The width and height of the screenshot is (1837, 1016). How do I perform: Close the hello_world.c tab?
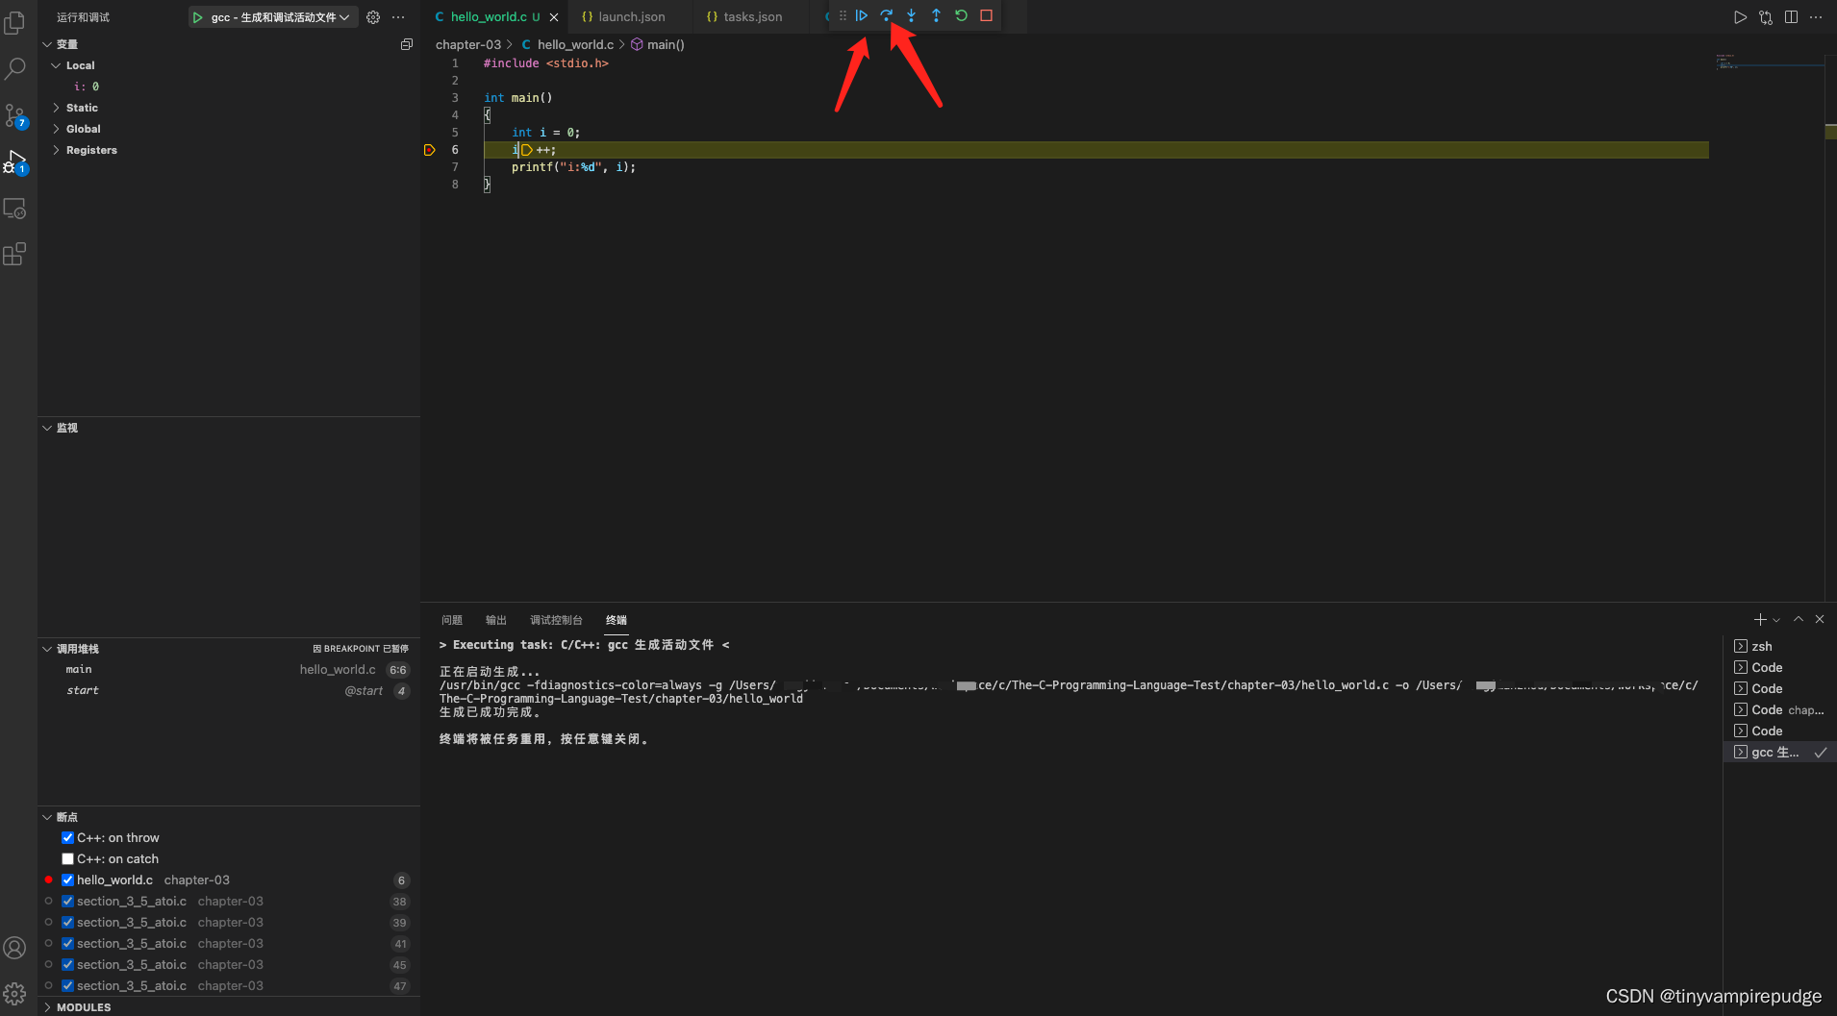pyautogui.click(x=554, y=17)
